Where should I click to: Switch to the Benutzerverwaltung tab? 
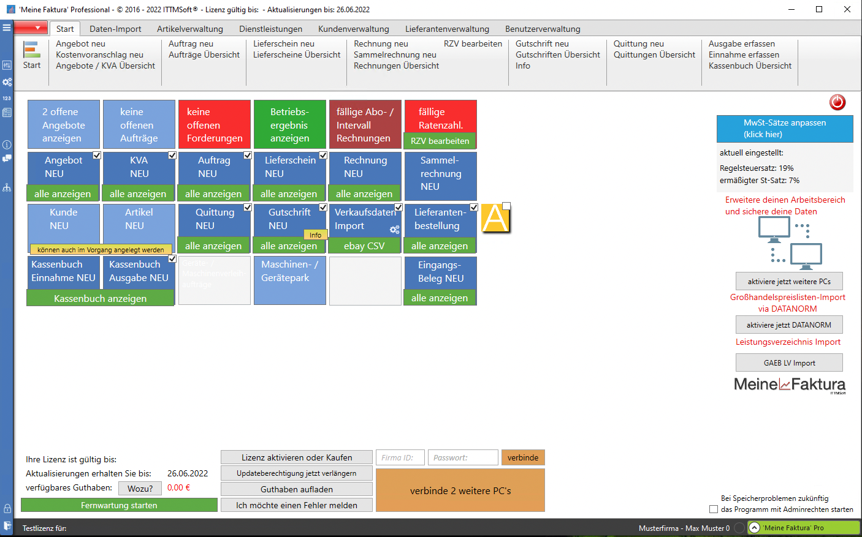point(543,29)
